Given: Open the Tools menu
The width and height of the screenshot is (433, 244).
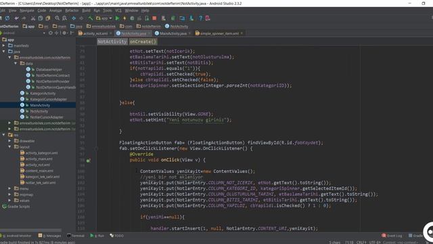Looking at the screenshot, I should pos(108,11).
